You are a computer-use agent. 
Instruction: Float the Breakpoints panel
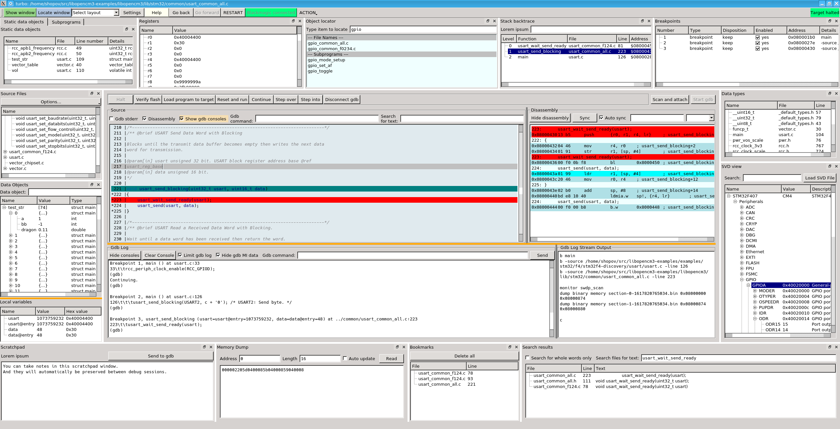(x=830, y=21)
